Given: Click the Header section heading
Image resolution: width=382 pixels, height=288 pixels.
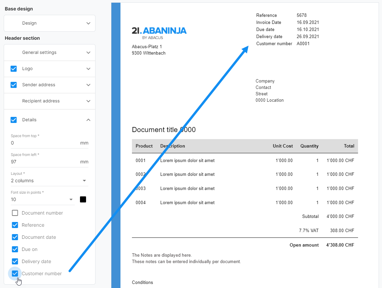Looking at the screenshot, I should tap(22, 38).
